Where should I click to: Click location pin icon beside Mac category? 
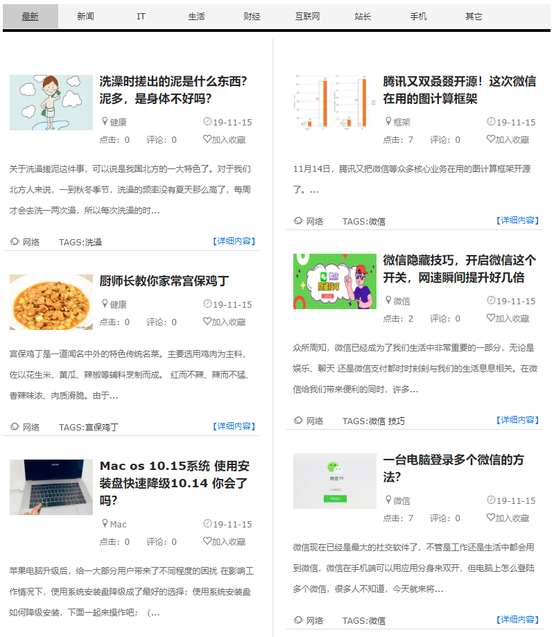click(105, 523)
